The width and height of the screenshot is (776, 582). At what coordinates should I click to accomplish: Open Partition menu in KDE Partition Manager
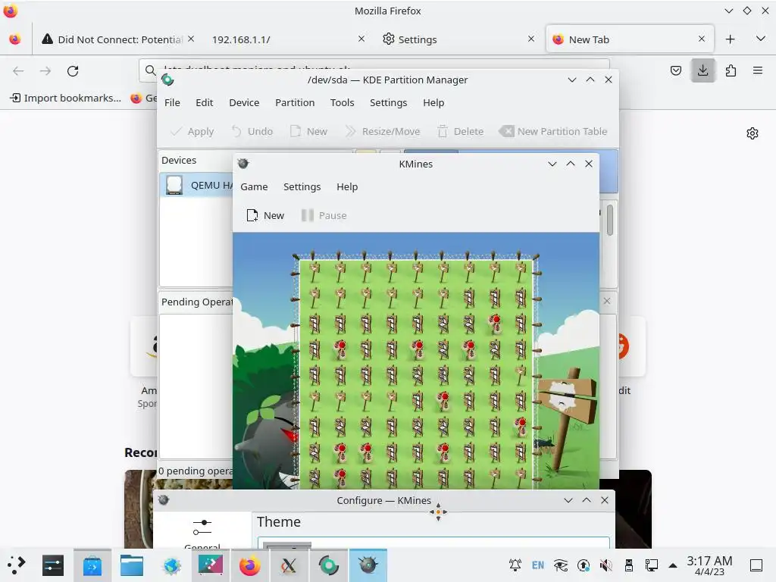295,102
